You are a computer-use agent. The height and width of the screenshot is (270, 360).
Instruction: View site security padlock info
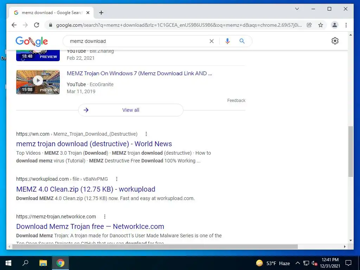(51, 25)
